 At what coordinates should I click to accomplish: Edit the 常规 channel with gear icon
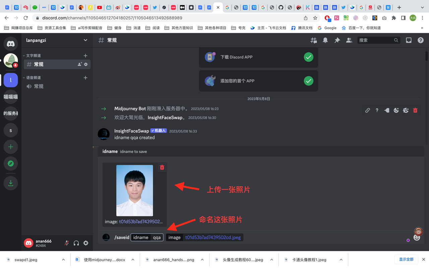pos(86,64)
